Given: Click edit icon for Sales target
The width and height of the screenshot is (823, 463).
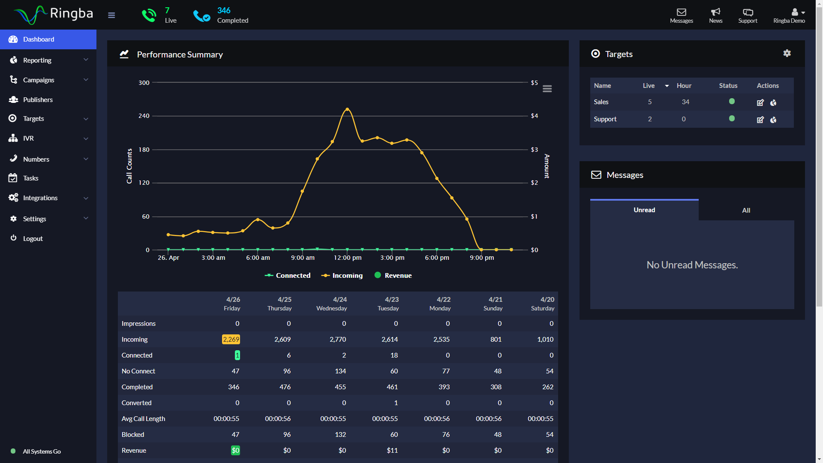Looking at the screenshot, I should 760,102.
